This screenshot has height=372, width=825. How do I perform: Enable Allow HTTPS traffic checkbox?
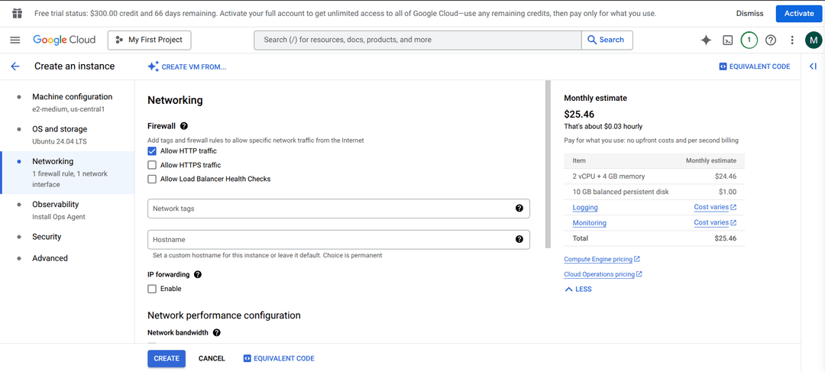tap(152, 165)
